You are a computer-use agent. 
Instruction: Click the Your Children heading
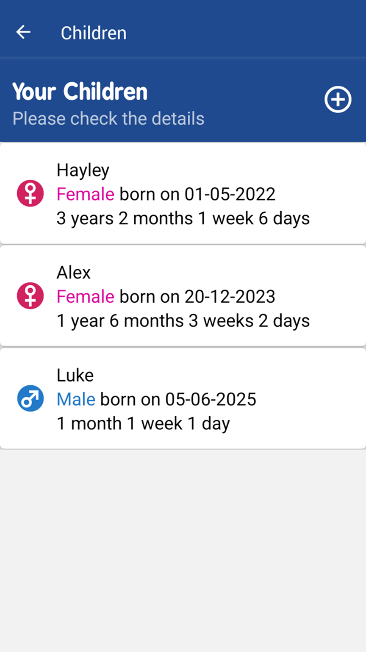pos(80,92)
